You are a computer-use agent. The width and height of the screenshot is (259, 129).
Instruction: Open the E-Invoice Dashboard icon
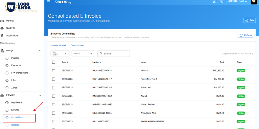(x=7, y=103)
